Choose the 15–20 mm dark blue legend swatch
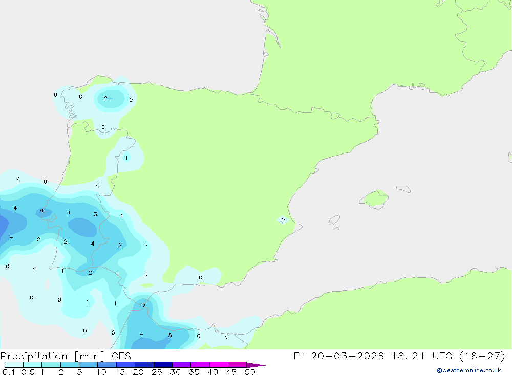This screenshot has width=512, height=375. [125, 365]
